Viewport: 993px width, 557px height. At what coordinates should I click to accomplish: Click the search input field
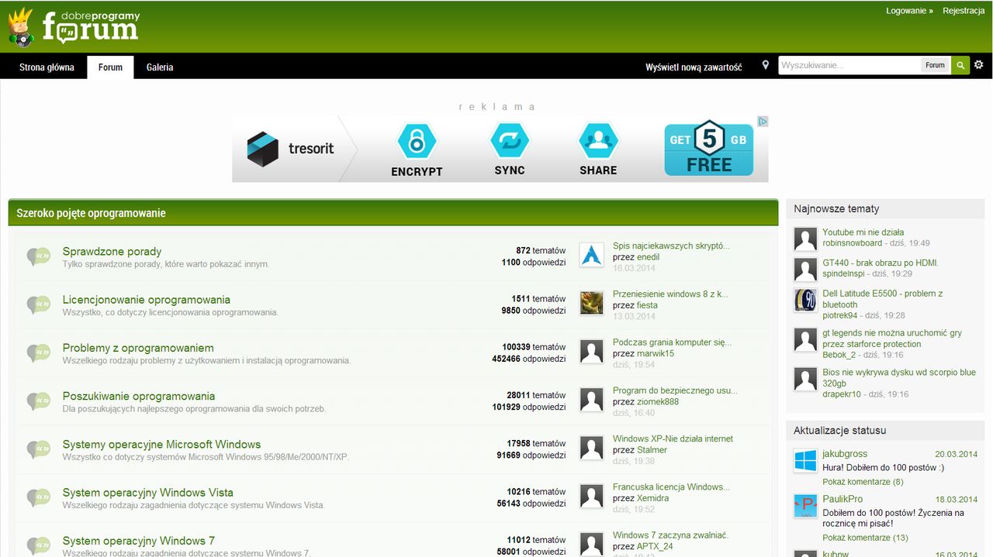tap(849, 66)
